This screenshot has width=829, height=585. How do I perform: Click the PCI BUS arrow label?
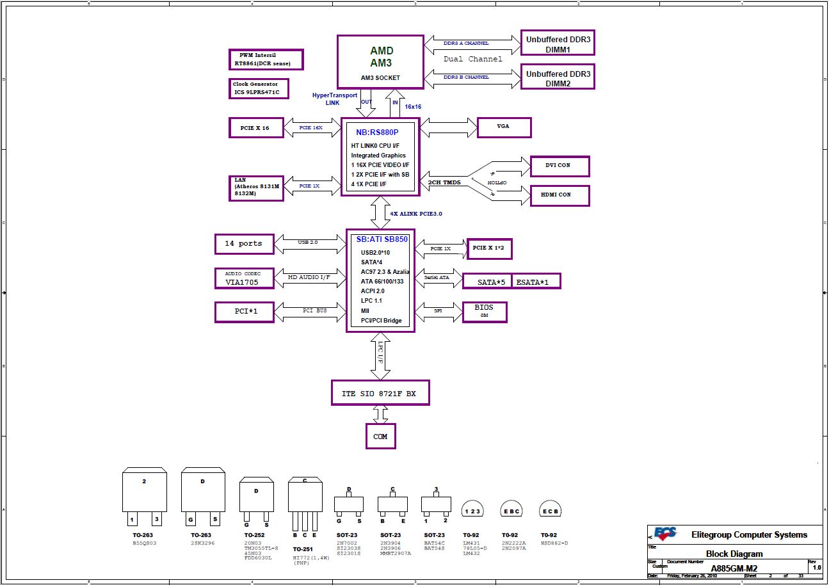pyautogui.click(x=315, y=310)
